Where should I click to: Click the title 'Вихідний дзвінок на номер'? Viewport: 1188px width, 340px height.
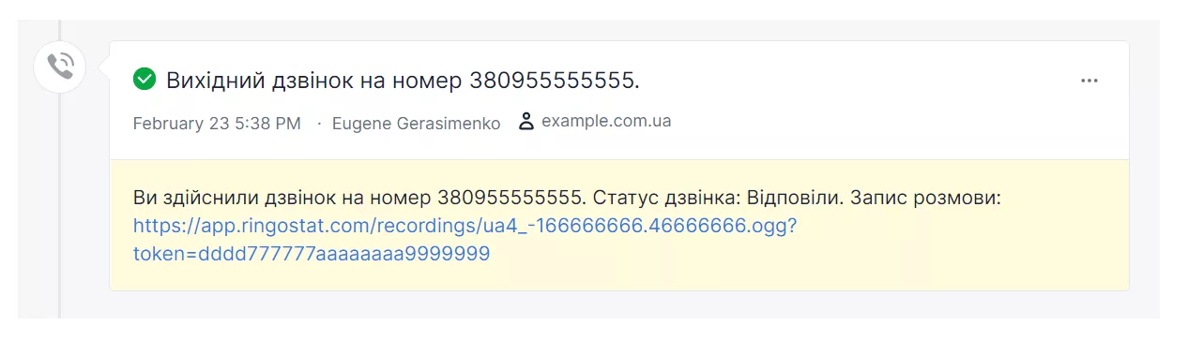(x=314, y=81)
